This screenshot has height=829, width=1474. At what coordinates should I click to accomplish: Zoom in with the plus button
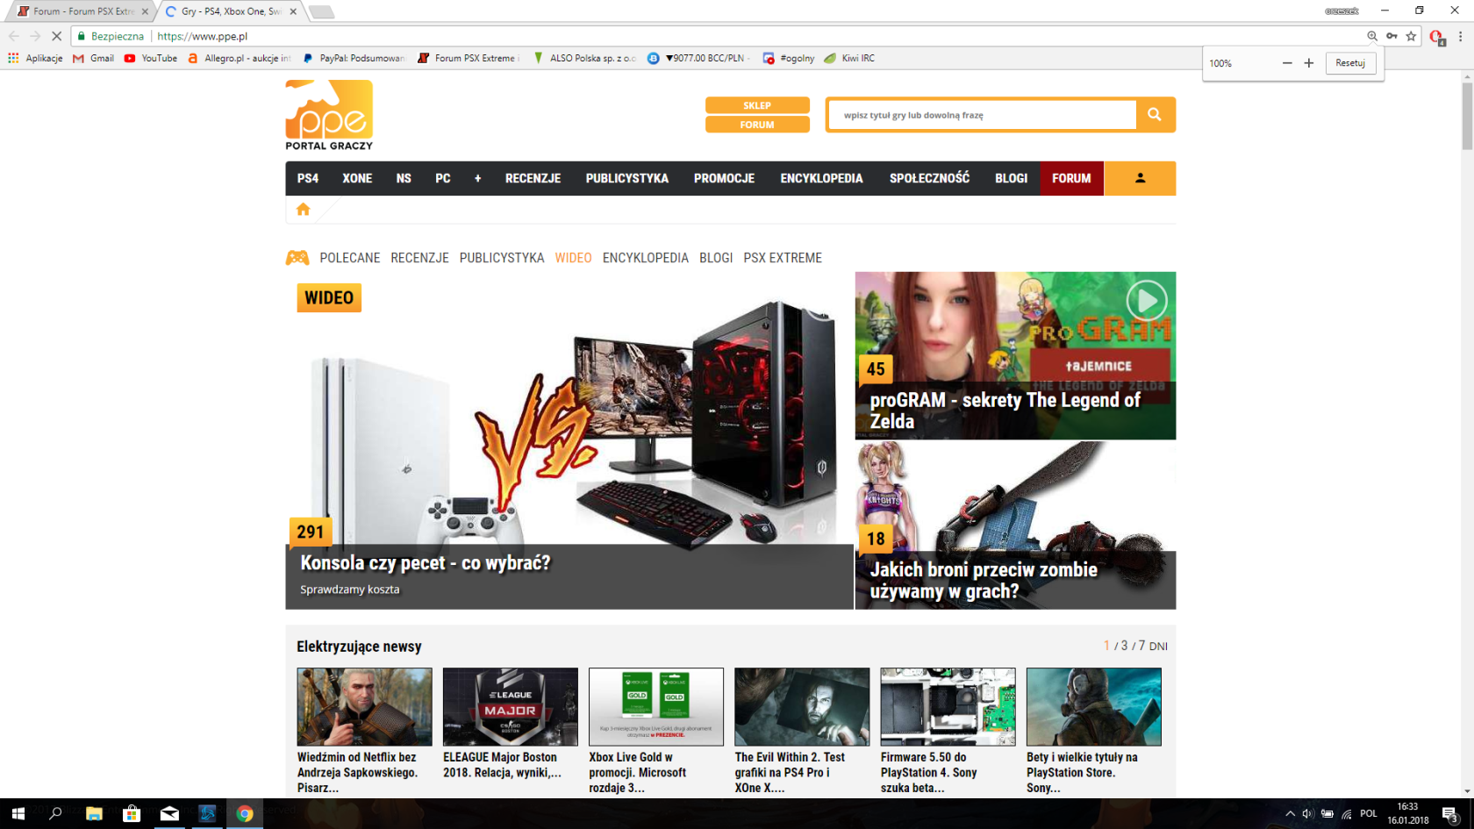pos(1309,63)
